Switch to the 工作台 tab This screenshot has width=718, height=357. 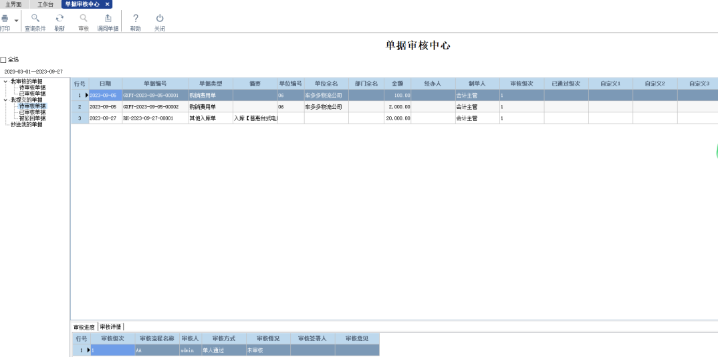46,4
